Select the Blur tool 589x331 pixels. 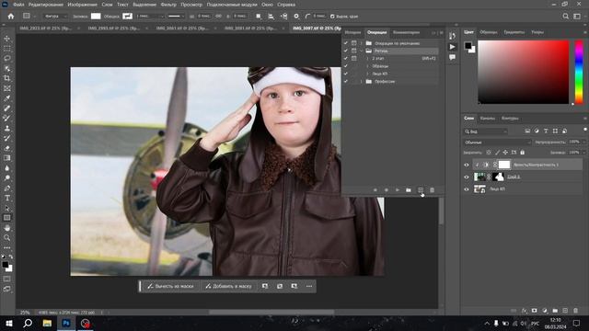tap(7, 168)
